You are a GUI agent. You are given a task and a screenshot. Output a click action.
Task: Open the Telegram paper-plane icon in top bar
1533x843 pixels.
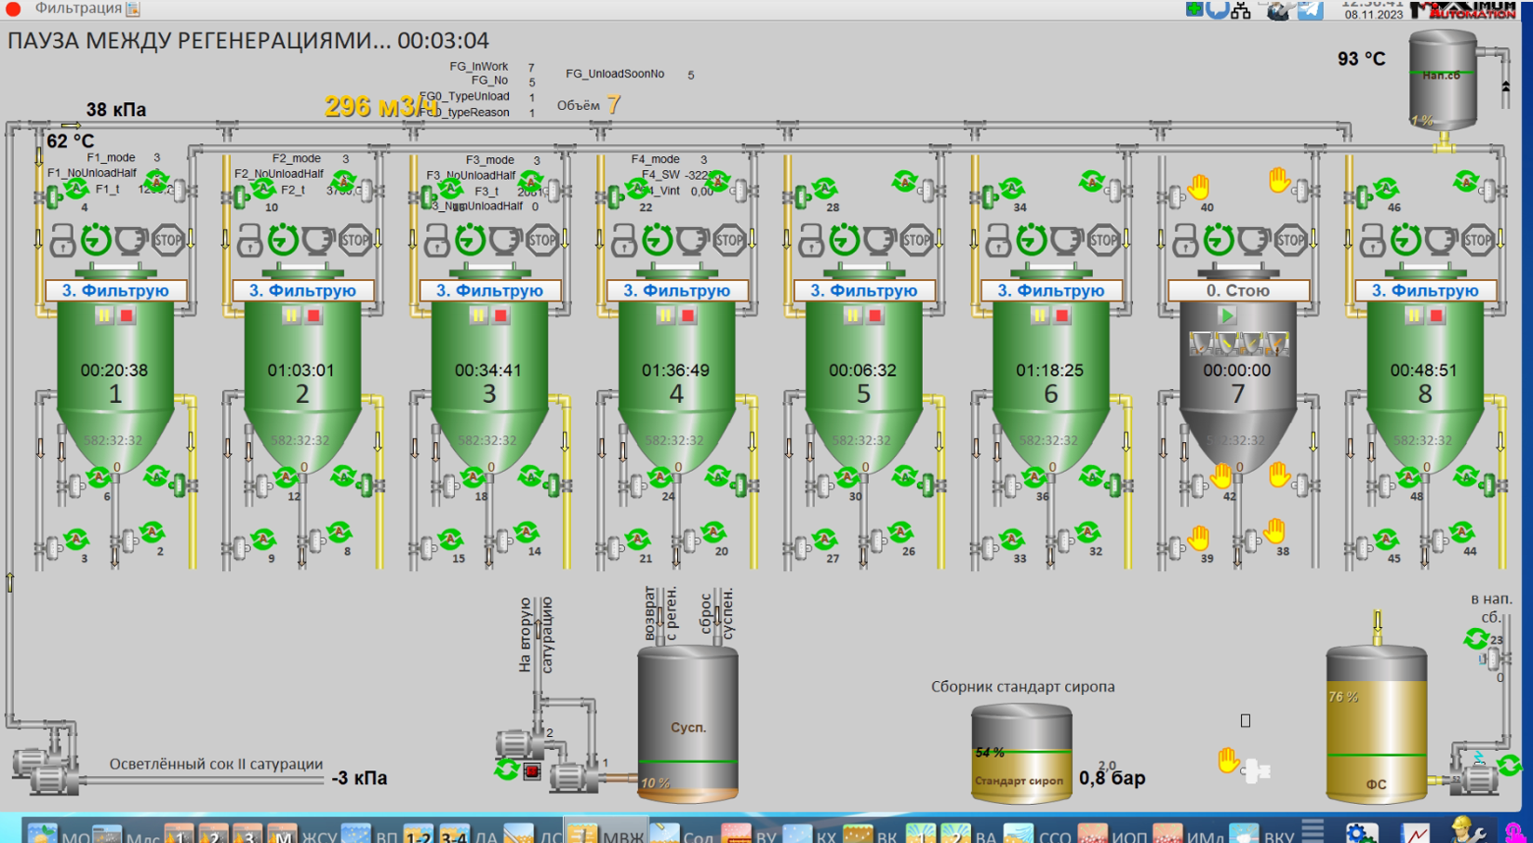1310,10
